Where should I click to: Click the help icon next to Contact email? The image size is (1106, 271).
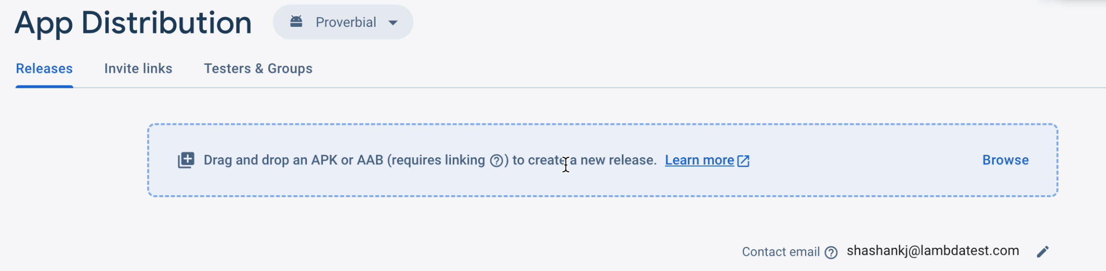tap(831, 252)
